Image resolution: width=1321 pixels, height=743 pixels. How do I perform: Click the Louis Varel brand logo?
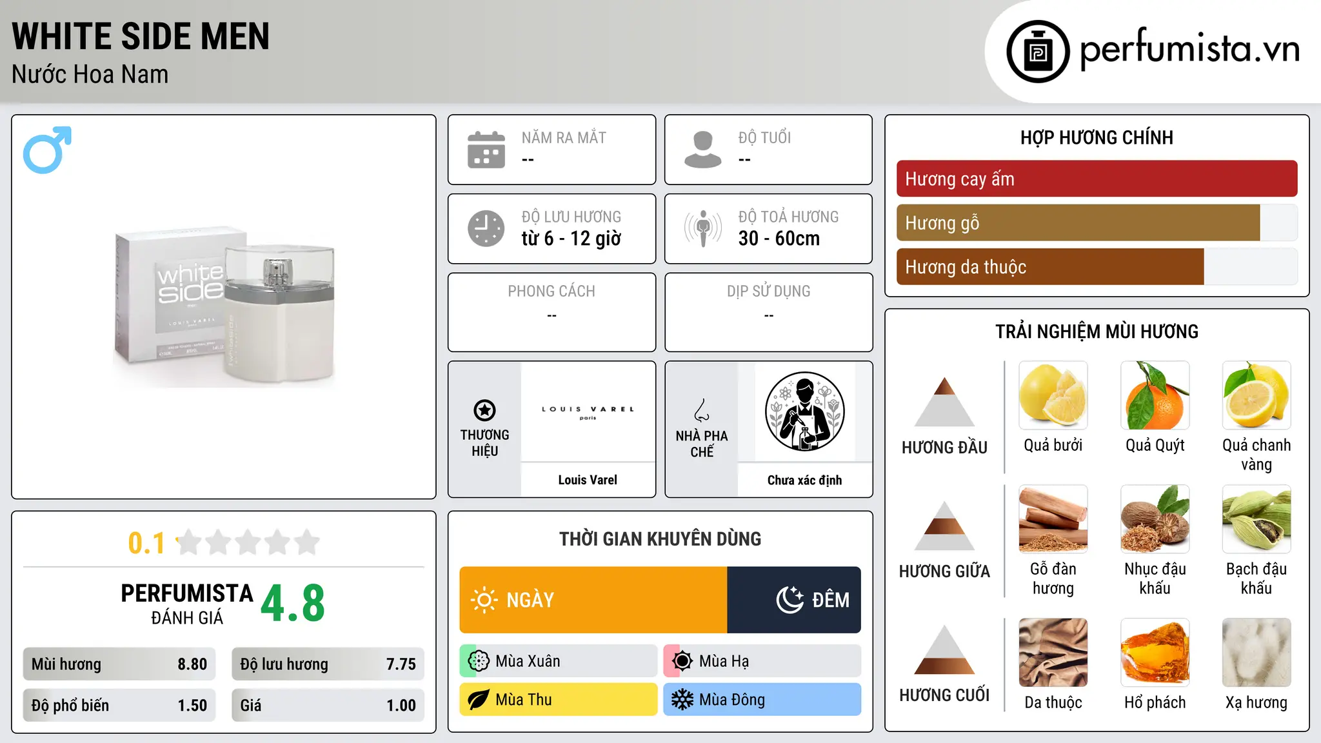tap(588, 413)
